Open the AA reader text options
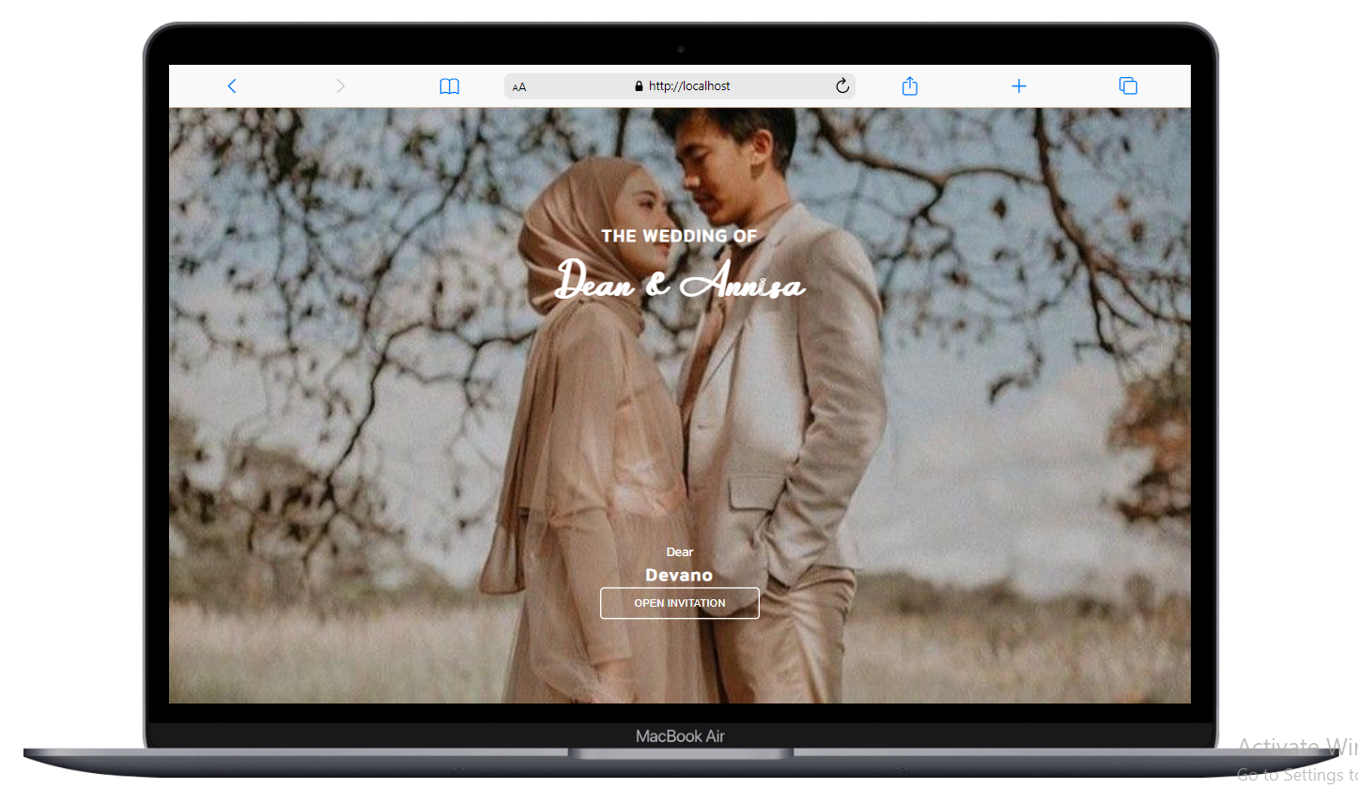1358x804 pixels. [x=519, y=86]
